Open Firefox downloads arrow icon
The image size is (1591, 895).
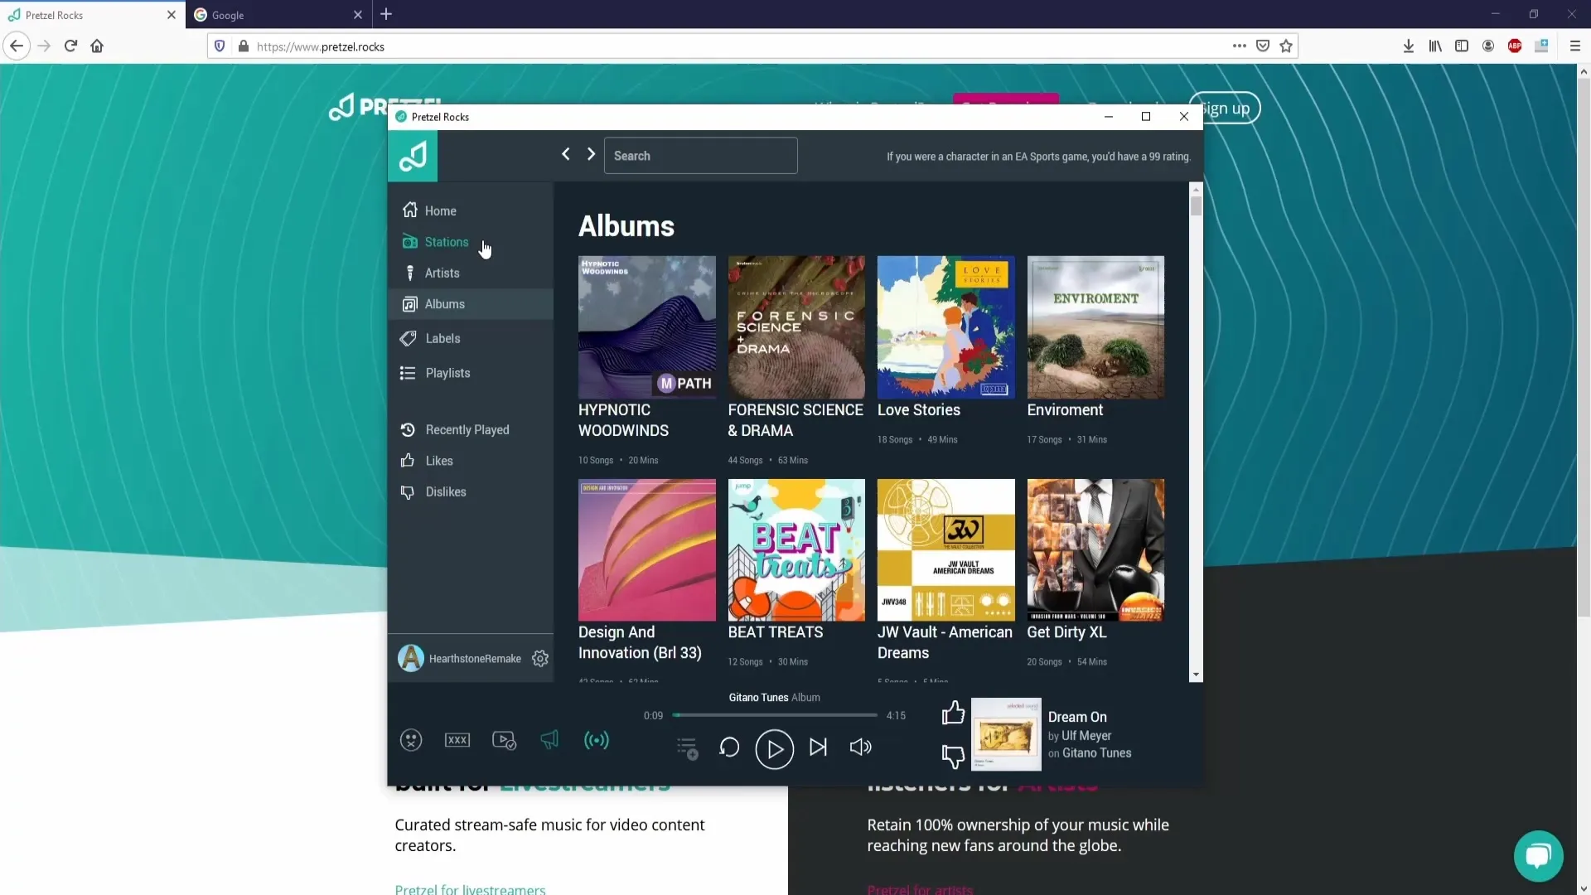(1409, 46)
